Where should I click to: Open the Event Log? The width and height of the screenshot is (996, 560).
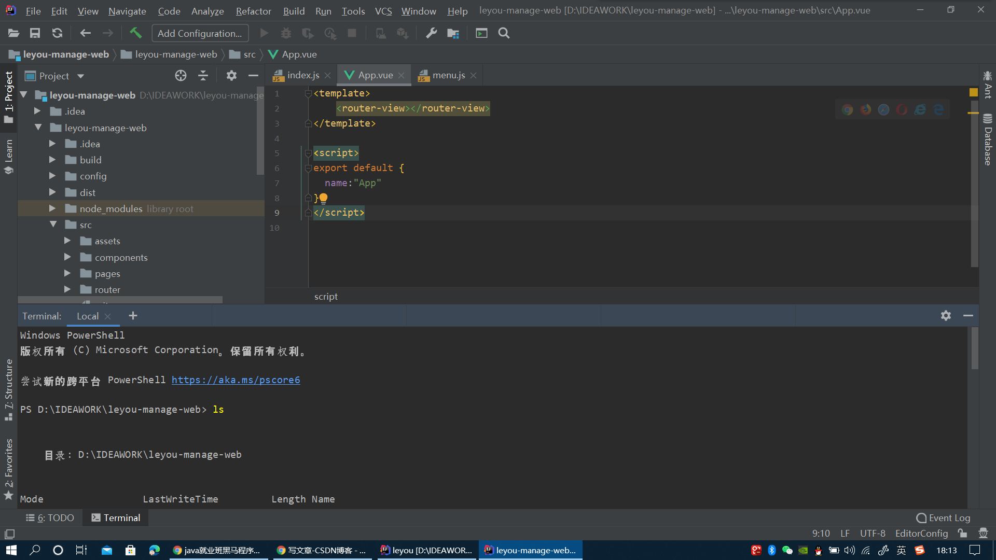pyautogui.click(x=943, y=517)
